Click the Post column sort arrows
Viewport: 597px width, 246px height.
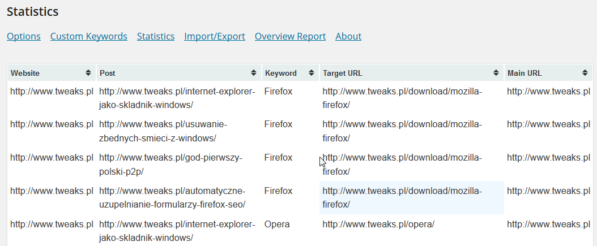click(x=254, y=73)
